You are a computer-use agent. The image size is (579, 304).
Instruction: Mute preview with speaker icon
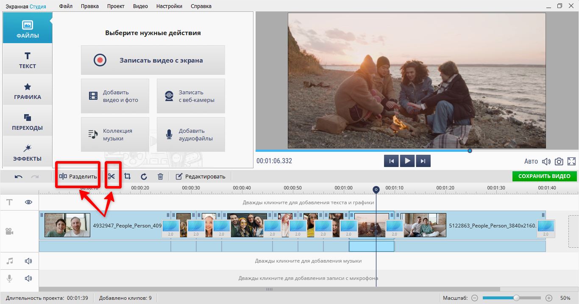coord(546,161)
